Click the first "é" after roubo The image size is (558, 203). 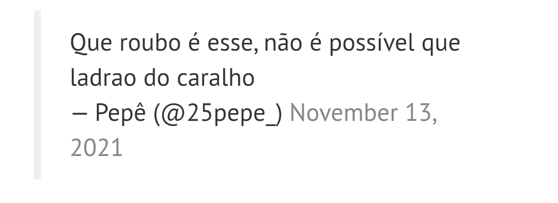click(194, 43)
